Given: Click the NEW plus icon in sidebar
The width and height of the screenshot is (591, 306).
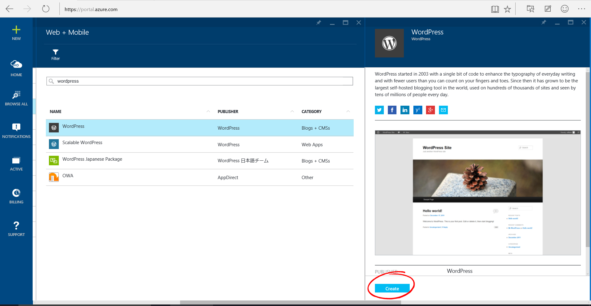Looking at the screenshot, I should [x=16, y=30].
